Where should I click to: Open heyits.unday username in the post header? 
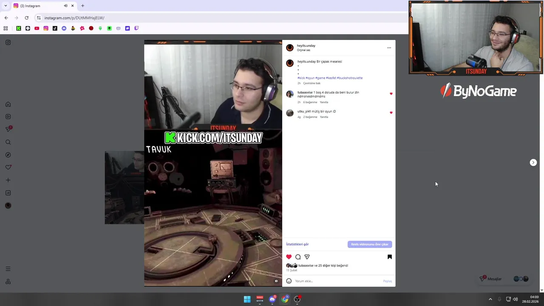coord(306,46)
